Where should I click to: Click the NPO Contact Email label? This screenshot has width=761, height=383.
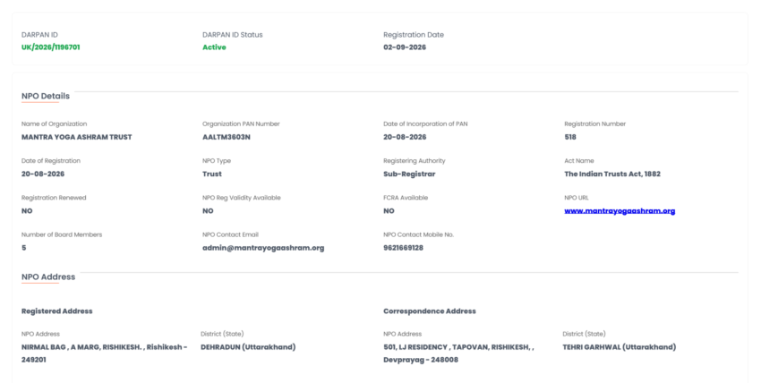click(230, 234)
